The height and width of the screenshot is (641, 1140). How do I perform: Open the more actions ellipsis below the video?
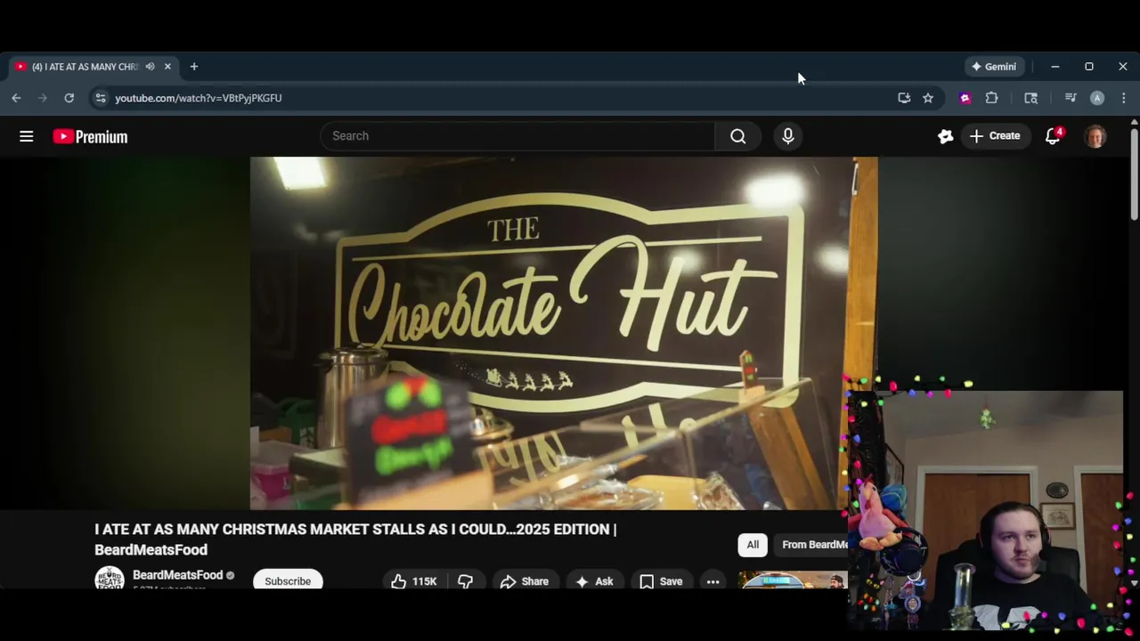tap(713, 581)
